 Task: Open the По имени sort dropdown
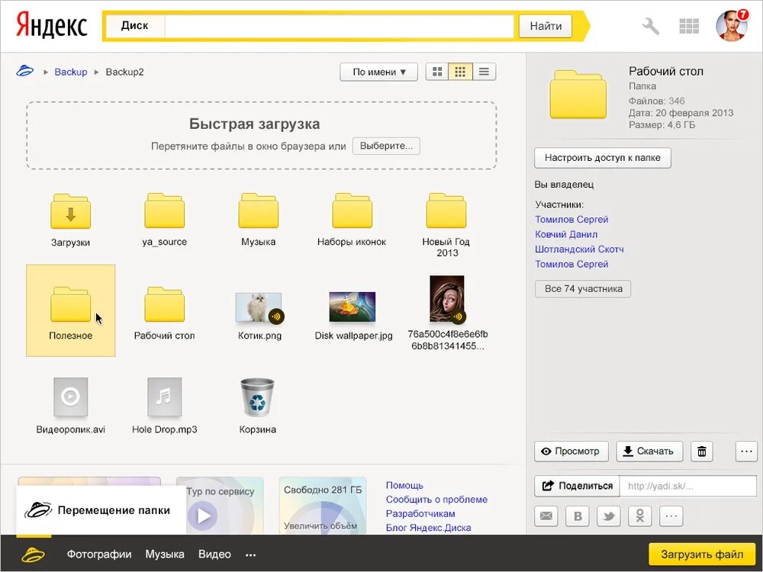click(x=378, y=72)
